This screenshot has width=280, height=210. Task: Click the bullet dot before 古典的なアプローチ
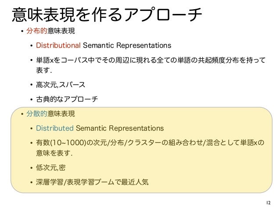[x=31, y=100]
